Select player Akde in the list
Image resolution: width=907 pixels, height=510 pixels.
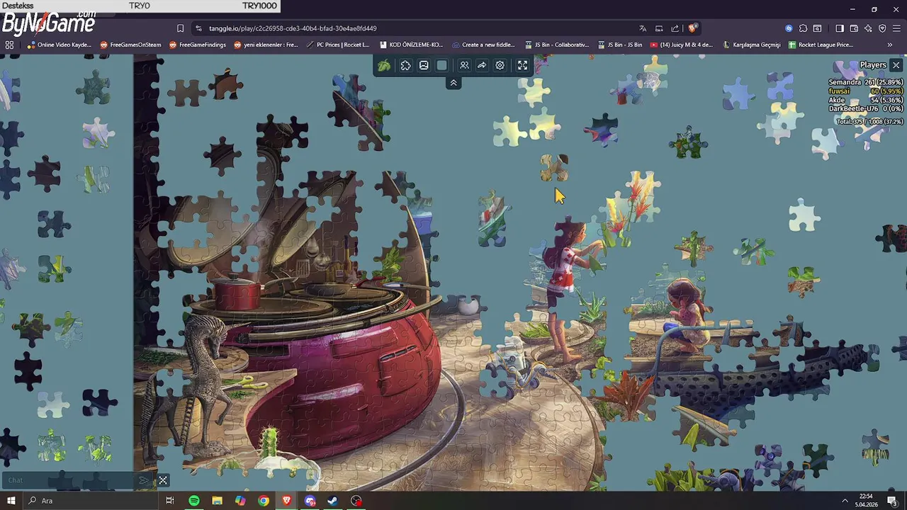(x=866, y=100)
